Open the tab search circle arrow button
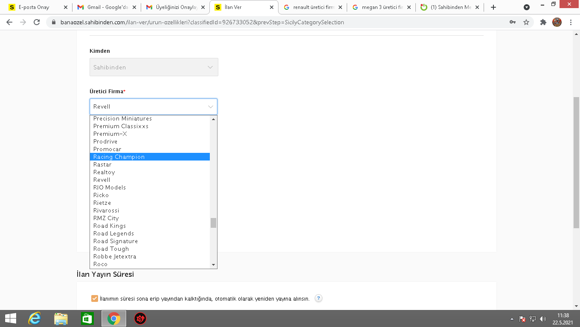580x327 pixels. click(527, 7)
